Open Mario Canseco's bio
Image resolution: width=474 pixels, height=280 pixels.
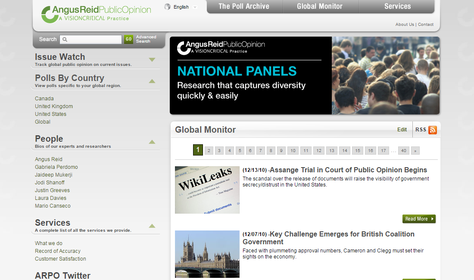point(53,206)
